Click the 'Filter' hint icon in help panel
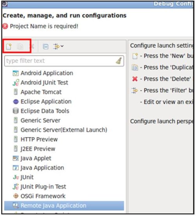This screenshot has width=196, height=216. [135, 91]
